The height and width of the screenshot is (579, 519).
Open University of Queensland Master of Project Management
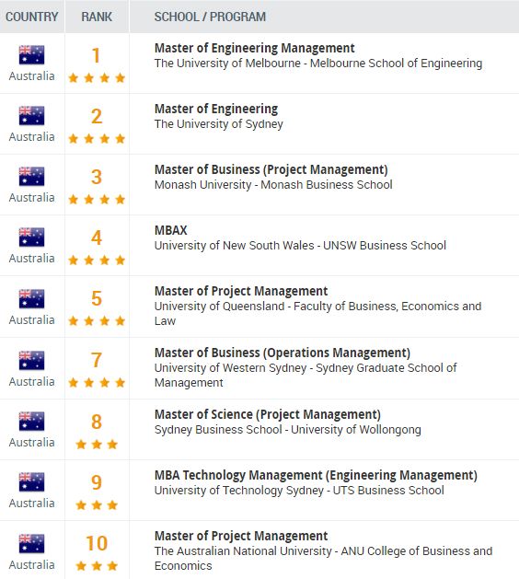(241, 292)
